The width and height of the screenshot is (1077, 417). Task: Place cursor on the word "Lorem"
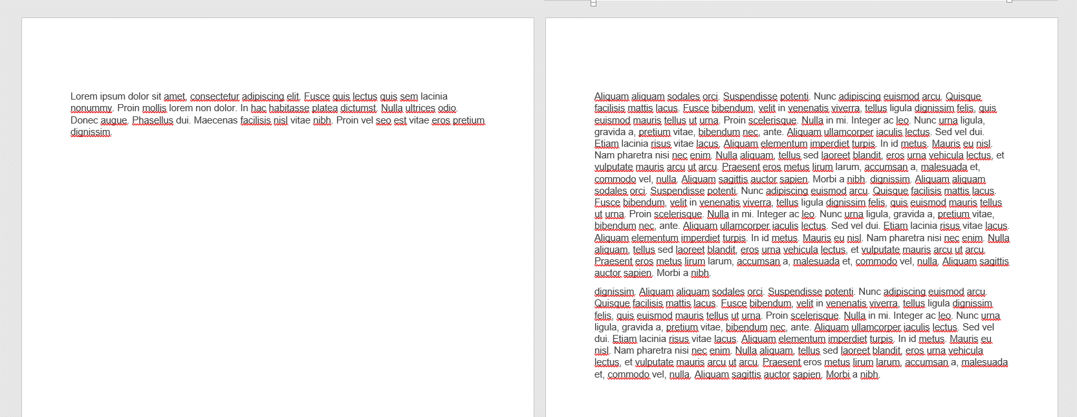83,96
